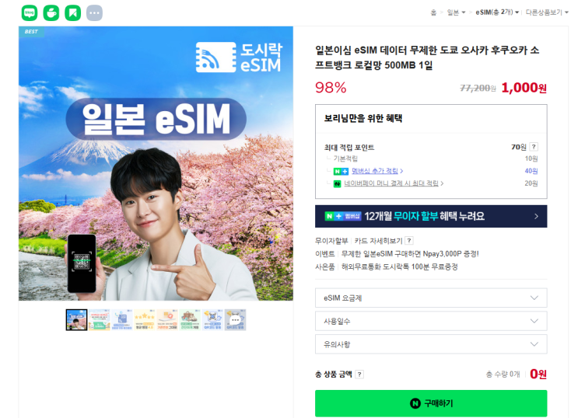Open the 사용일수 dropdown
The width and height of the screenshot is (578, 418).
431,321
